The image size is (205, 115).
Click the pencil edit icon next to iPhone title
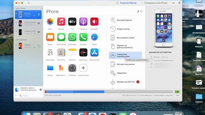(138, 11)
